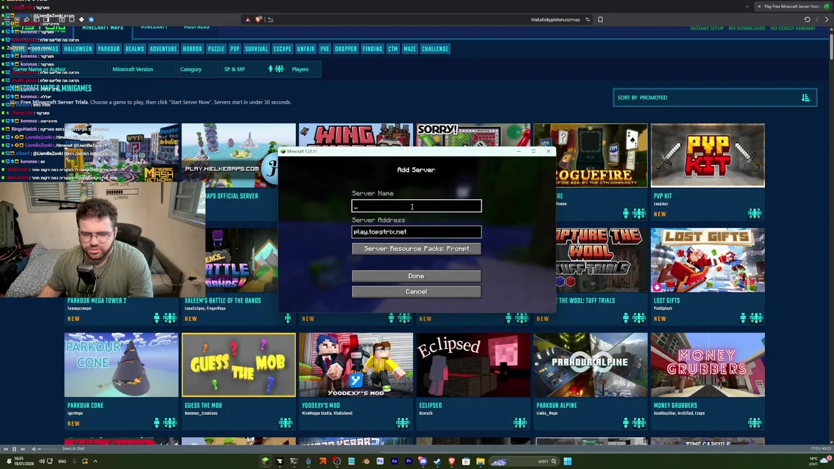The image size is (834, 469).
Task: Expand the Sort By Promoted dropdown
Action: click(x=714, y=98)
